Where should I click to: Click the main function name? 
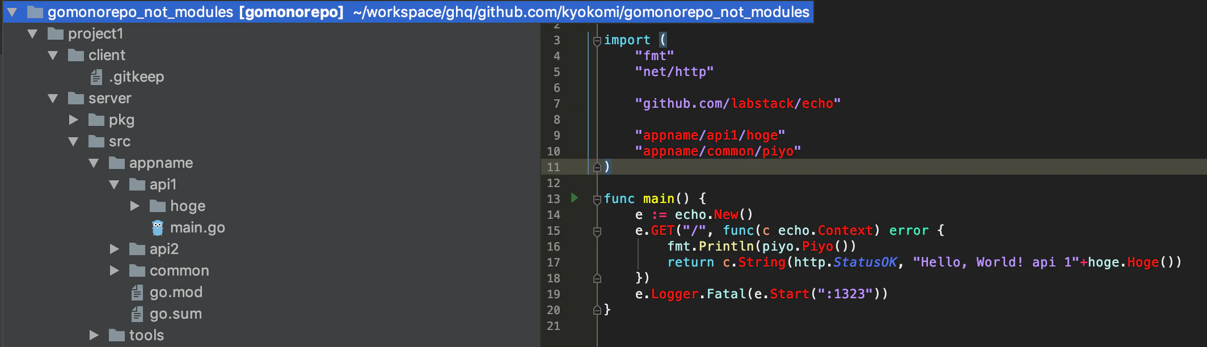pos(659,198)
